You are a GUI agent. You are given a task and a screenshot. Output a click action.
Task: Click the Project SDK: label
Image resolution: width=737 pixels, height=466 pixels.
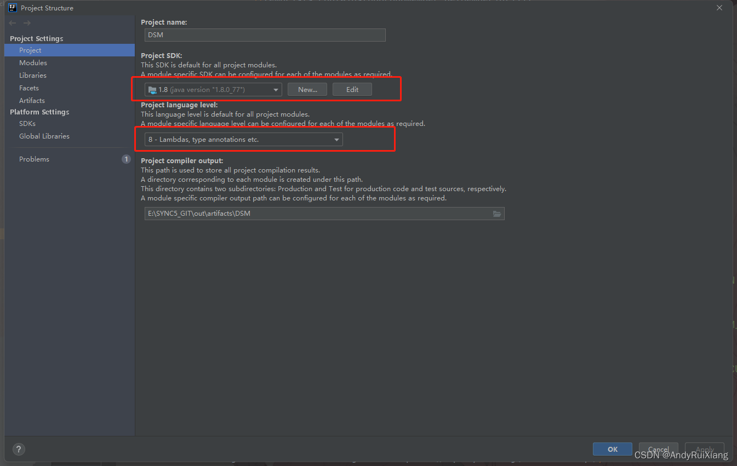162,56
